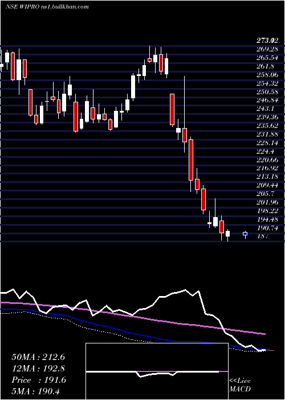Click the 190.74 price level label
285x400 pixels.
point(267,228)
